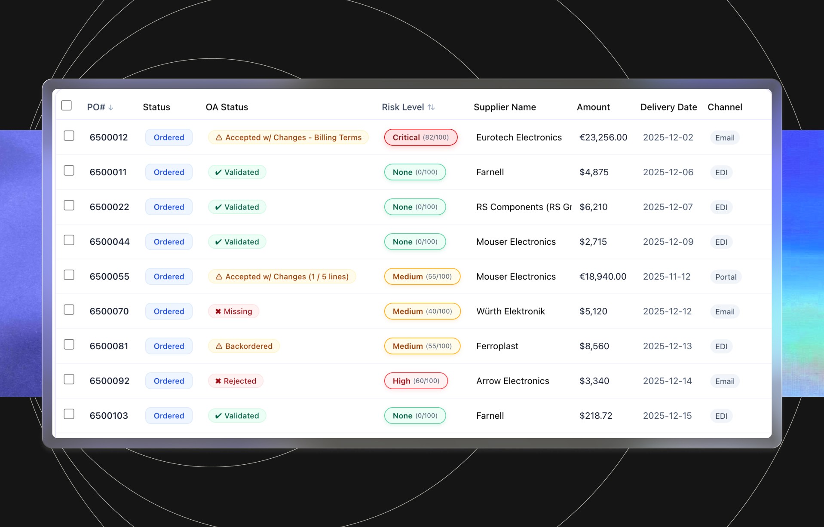The height and width of the screenshot is (527, 824).
Task: Click the Accepted w/ Changes (1 / 5 lines) badge
Action: point(282,277)
